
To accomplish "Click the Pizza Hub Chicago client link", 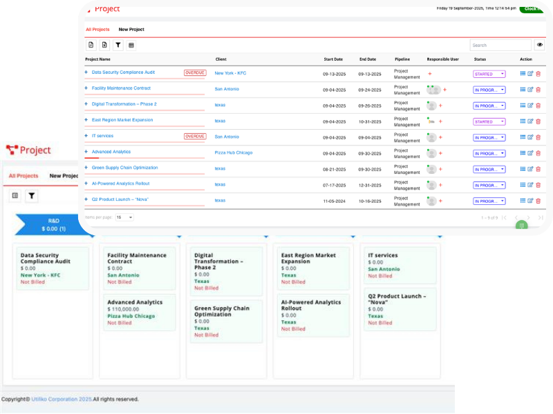I will [x=233, y=152].
